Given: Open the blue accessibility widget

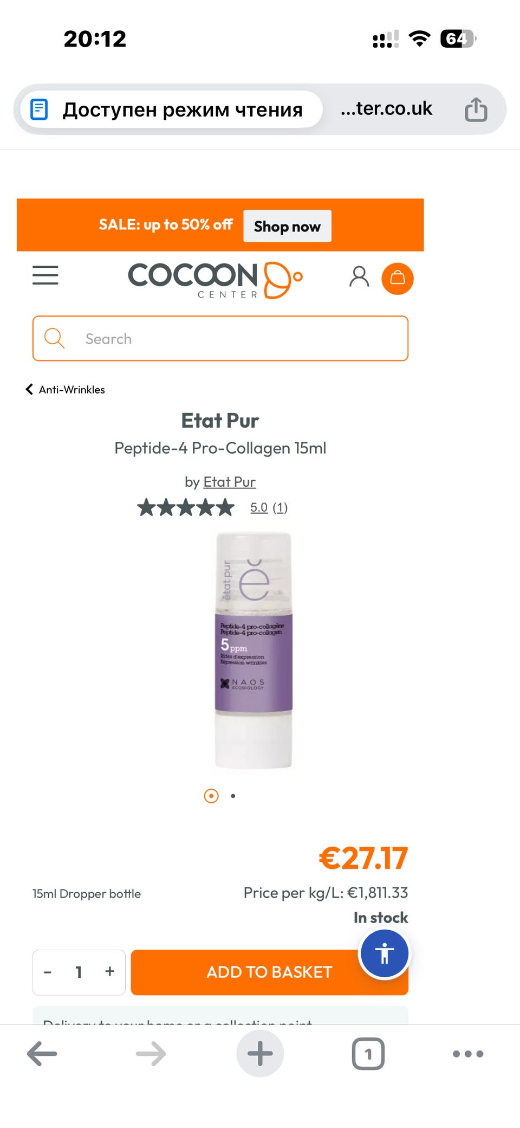Looking at the screenshot, I should 385,953.
